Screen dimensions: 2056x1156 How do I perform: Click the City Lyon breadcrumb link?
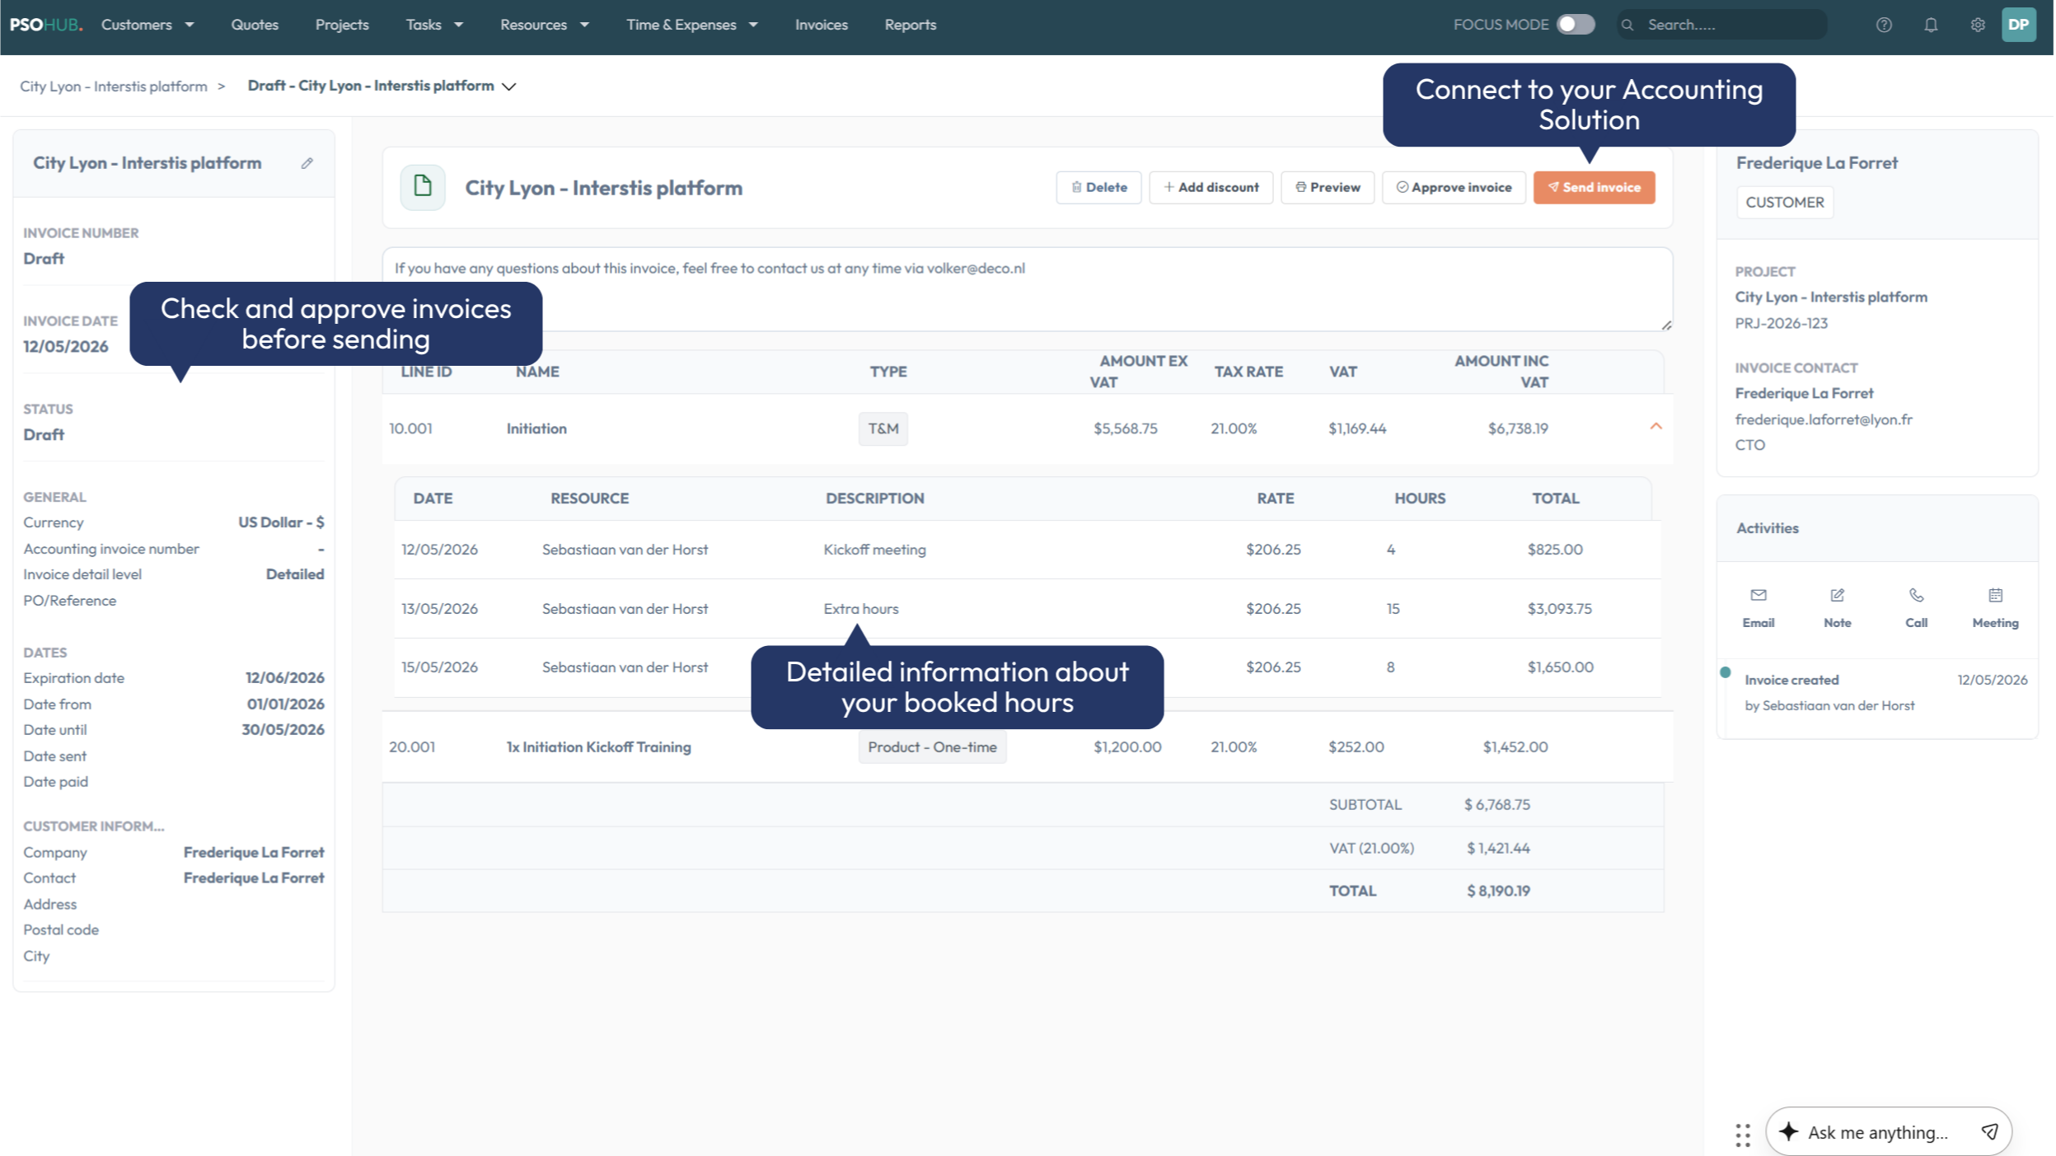click(114, 87)
